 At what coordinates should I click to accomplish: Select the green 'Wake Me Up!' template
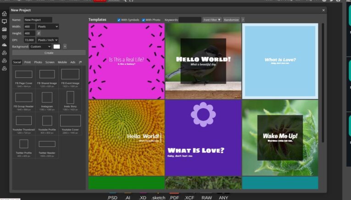[280, 138]
